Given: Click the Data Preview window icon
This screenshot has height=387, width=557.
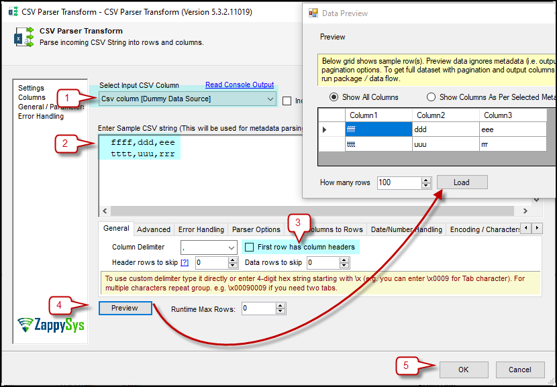Looking at the screenshot, I should (x=313, y=13).
